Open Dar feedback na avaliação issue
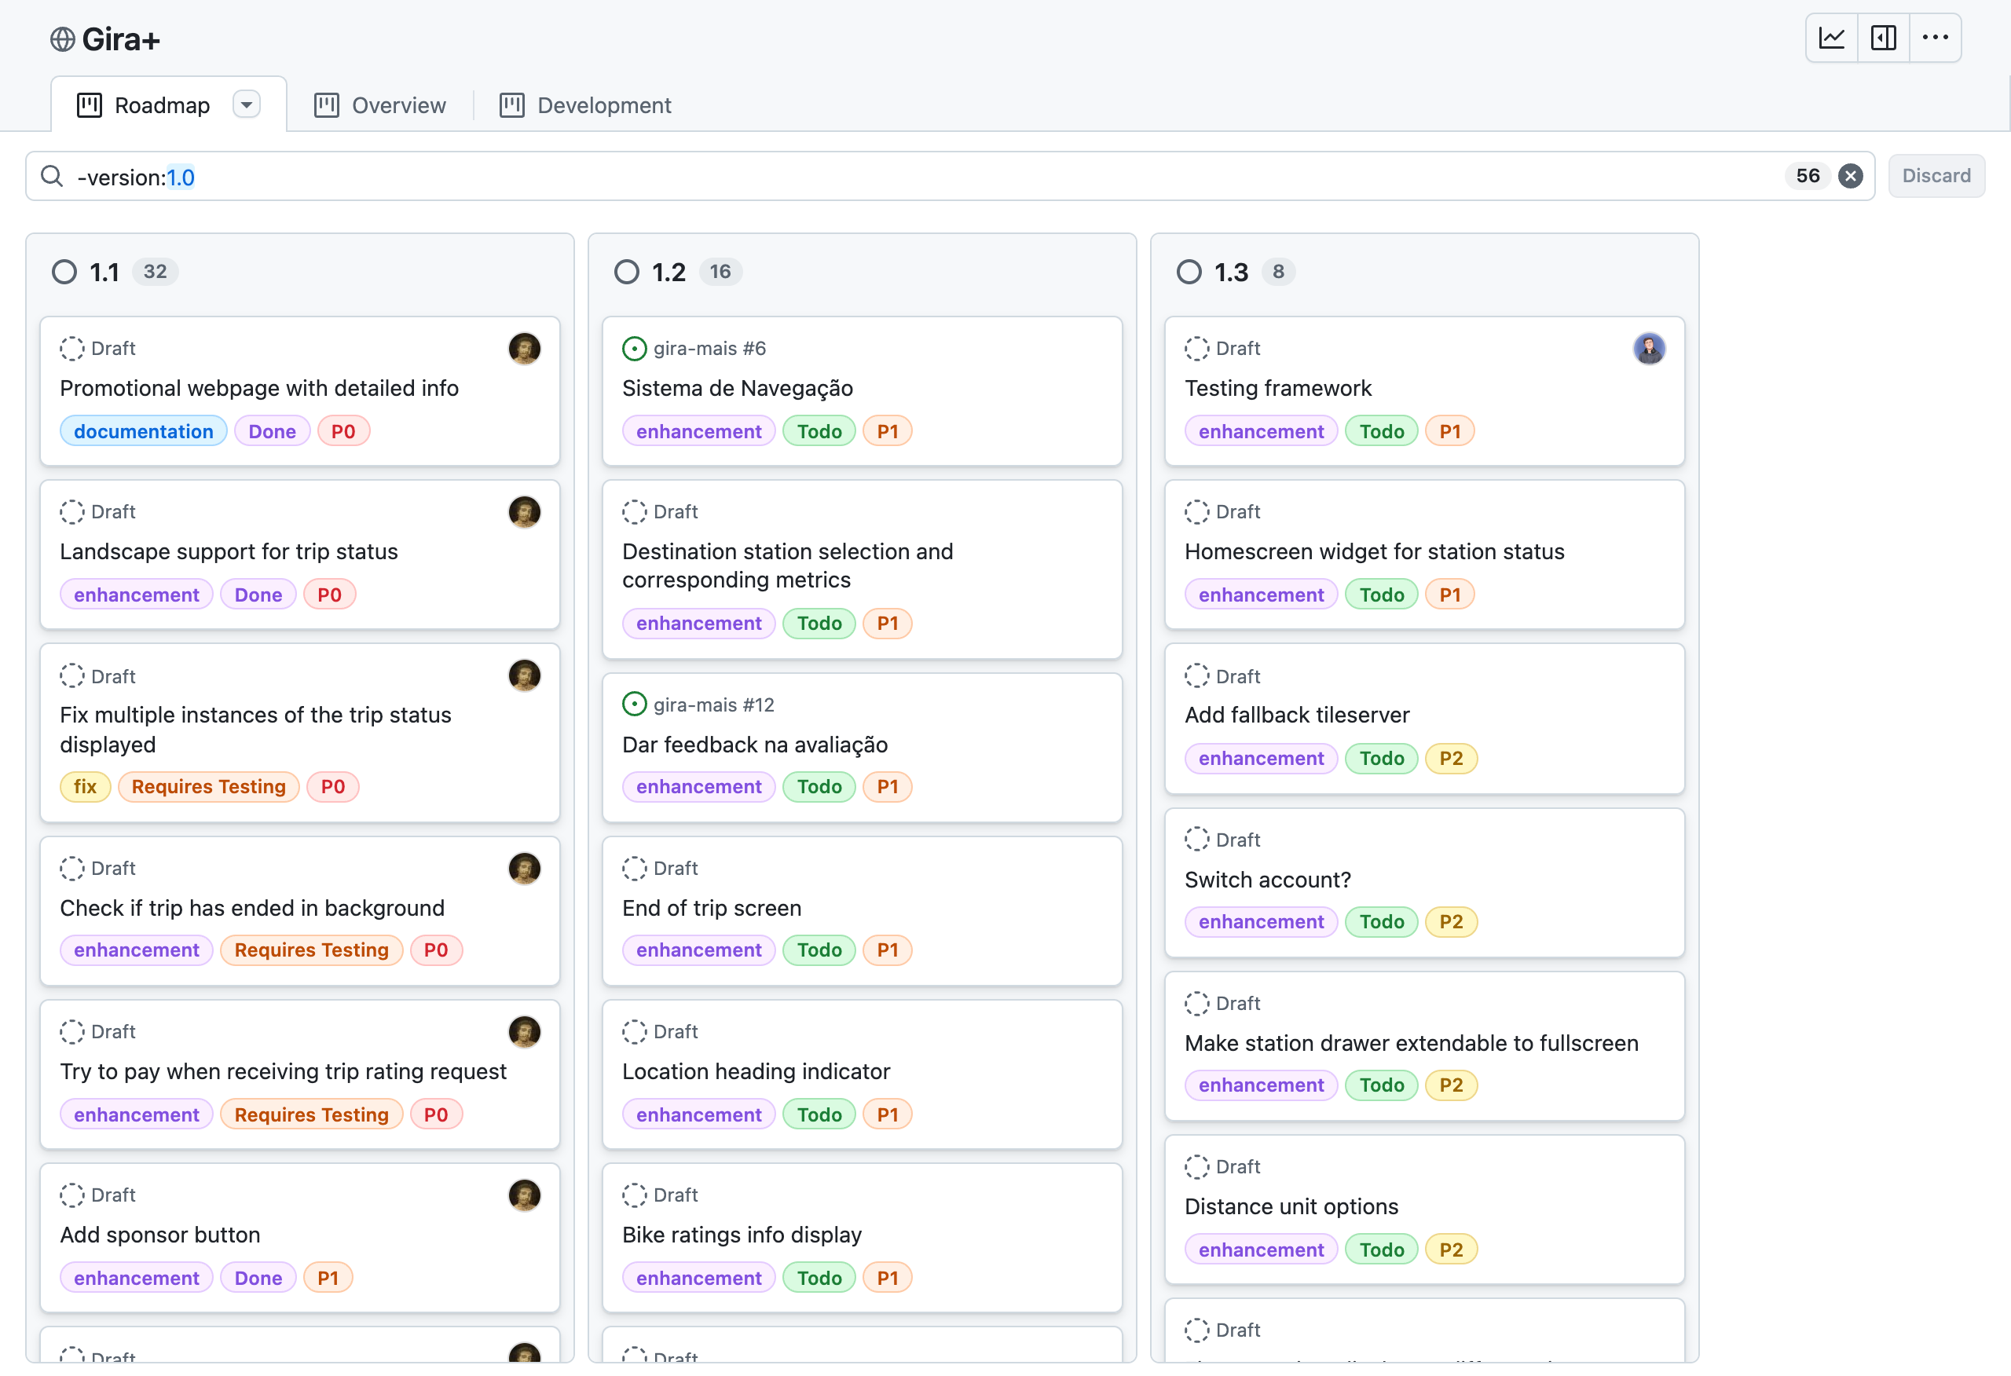 pos(755,745)
